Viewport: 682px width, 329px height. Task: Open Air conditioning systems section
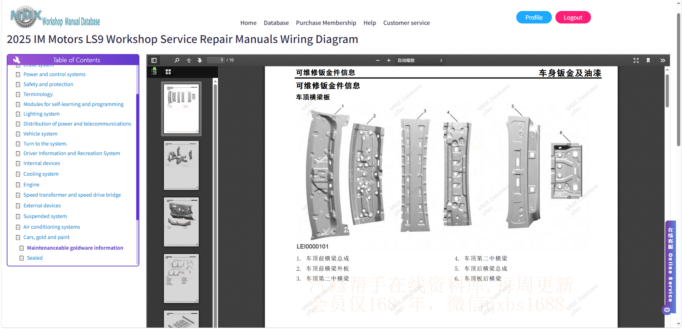click(52, 227)
